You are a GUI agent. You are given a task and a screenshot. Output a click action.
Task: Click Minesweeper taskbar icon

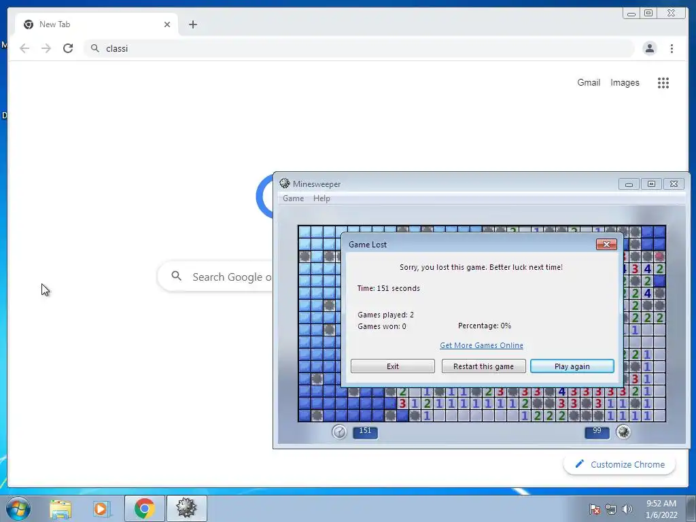click(186, 508)
